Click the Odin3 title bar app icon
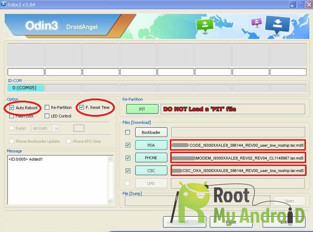Viewport: 313px width, 232px height. tap(4, 4)
